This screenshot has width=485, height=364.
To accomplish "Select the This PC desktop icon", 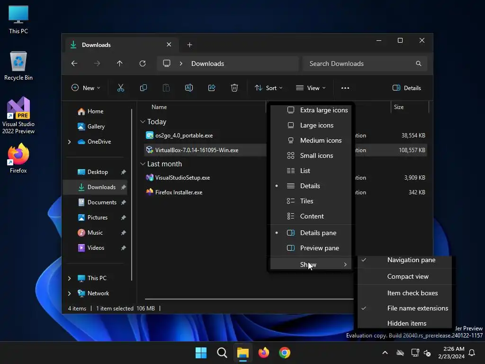I will pos(18,19).
